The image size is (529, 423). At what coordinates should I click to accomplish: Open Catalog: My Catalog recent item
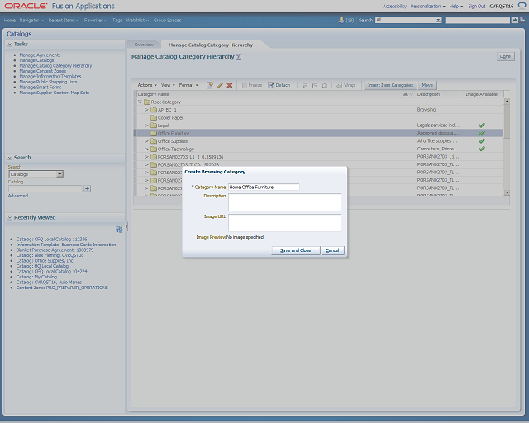[x=36, y=277]
